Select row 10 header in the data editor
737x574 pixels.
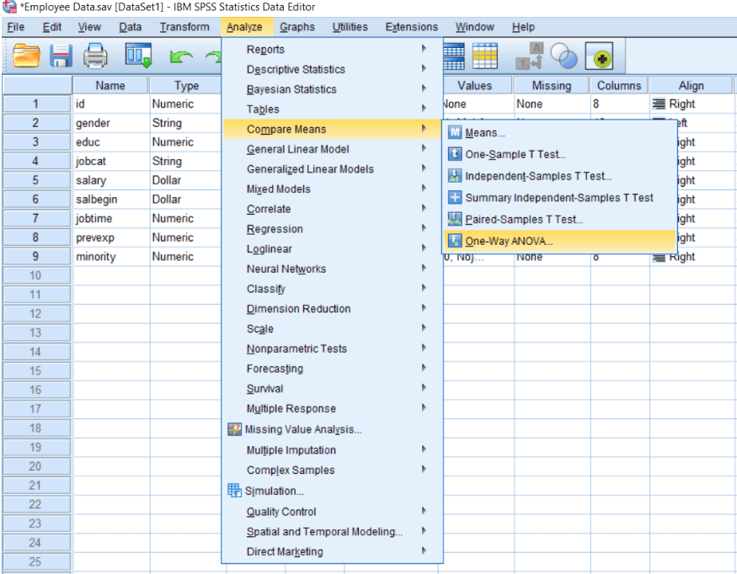click(x=36, y=274)
